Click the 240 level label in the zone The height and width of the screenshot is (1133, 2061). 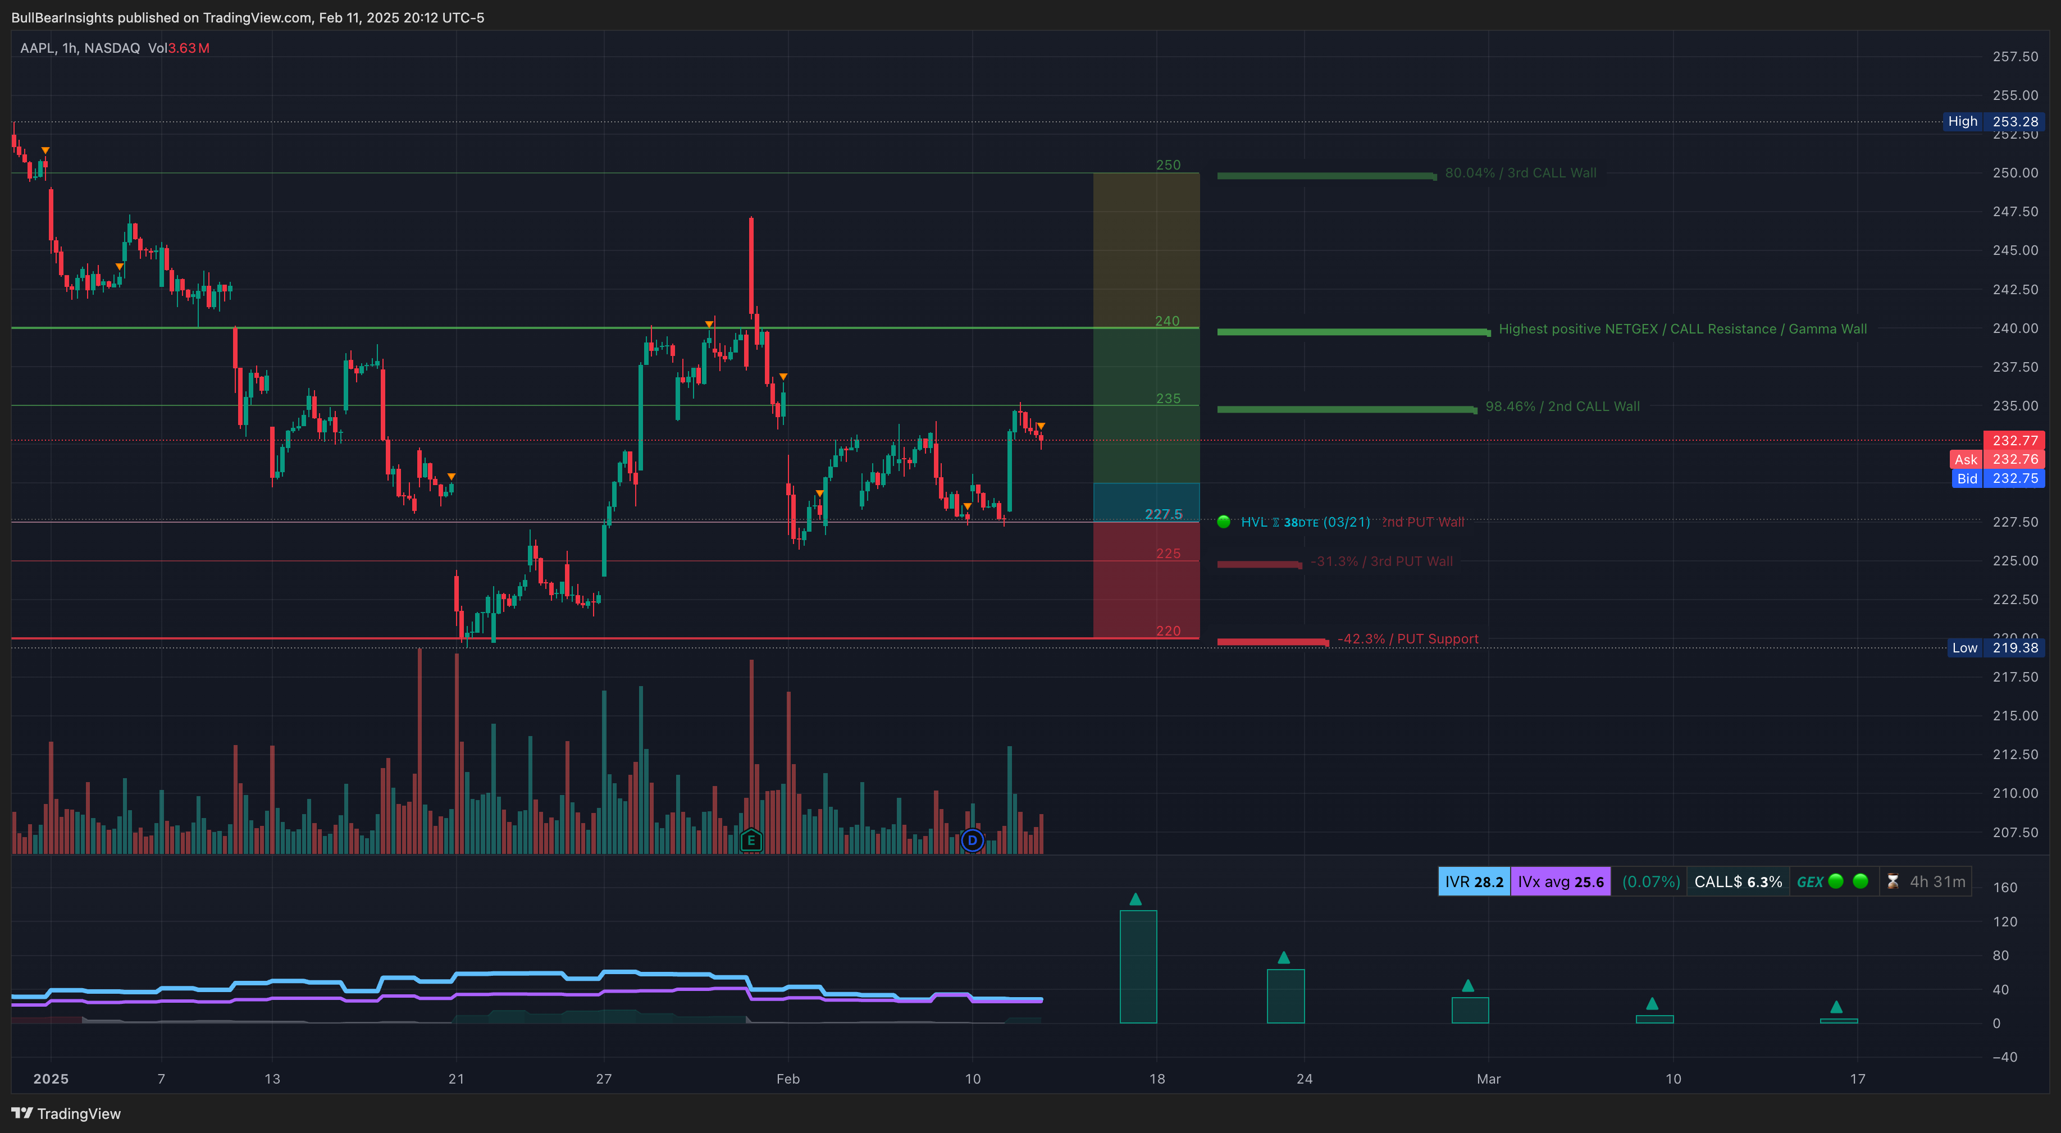(x=1168, y=321)
